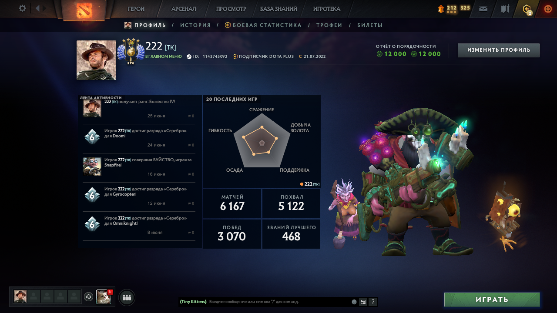Click the cat avatar friend thumbnail

(x=104, y=297)
